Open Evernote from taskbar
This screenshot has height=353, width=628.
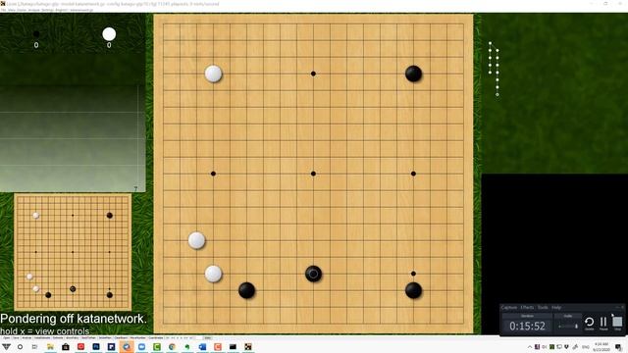pyautogui.click(x=187, y=346)
